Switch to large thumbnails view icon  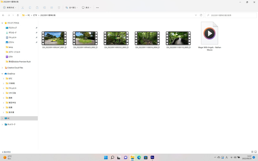tap(255, 152)
